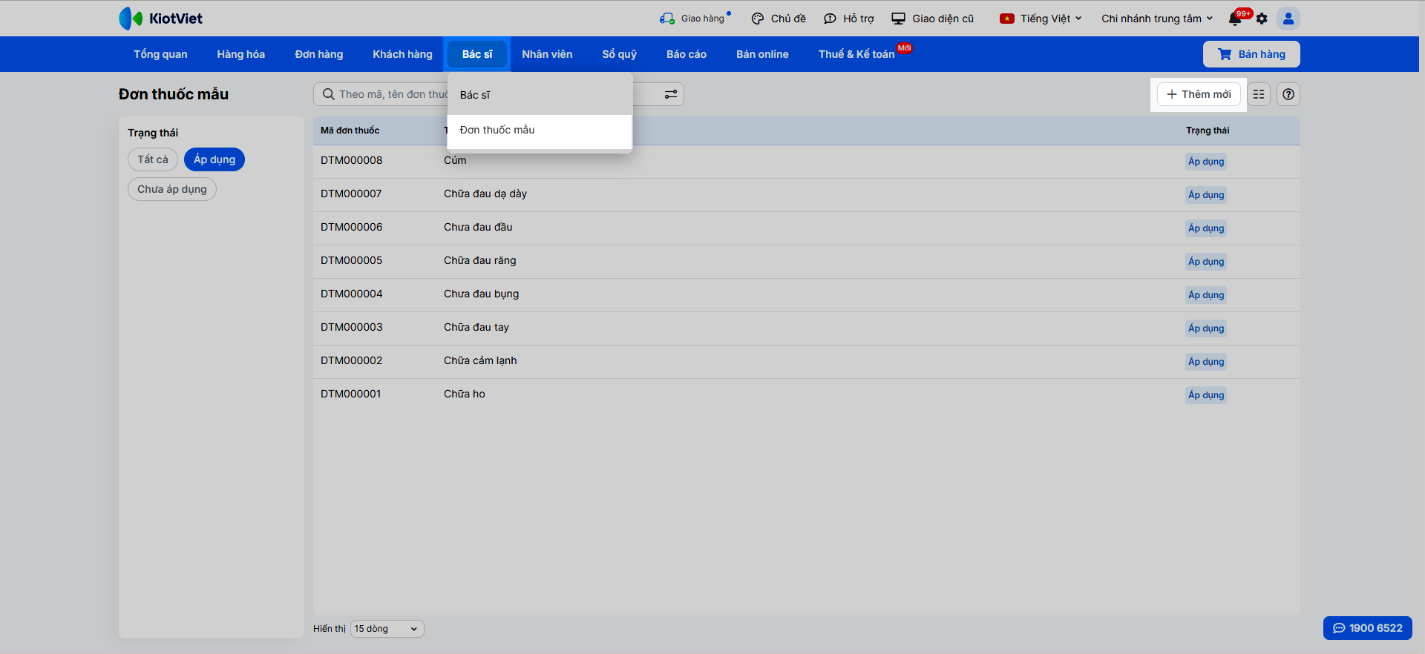Open prescription DTM000004
The height and width of the screenshot is (654, 1425).
tap(352, 294)
